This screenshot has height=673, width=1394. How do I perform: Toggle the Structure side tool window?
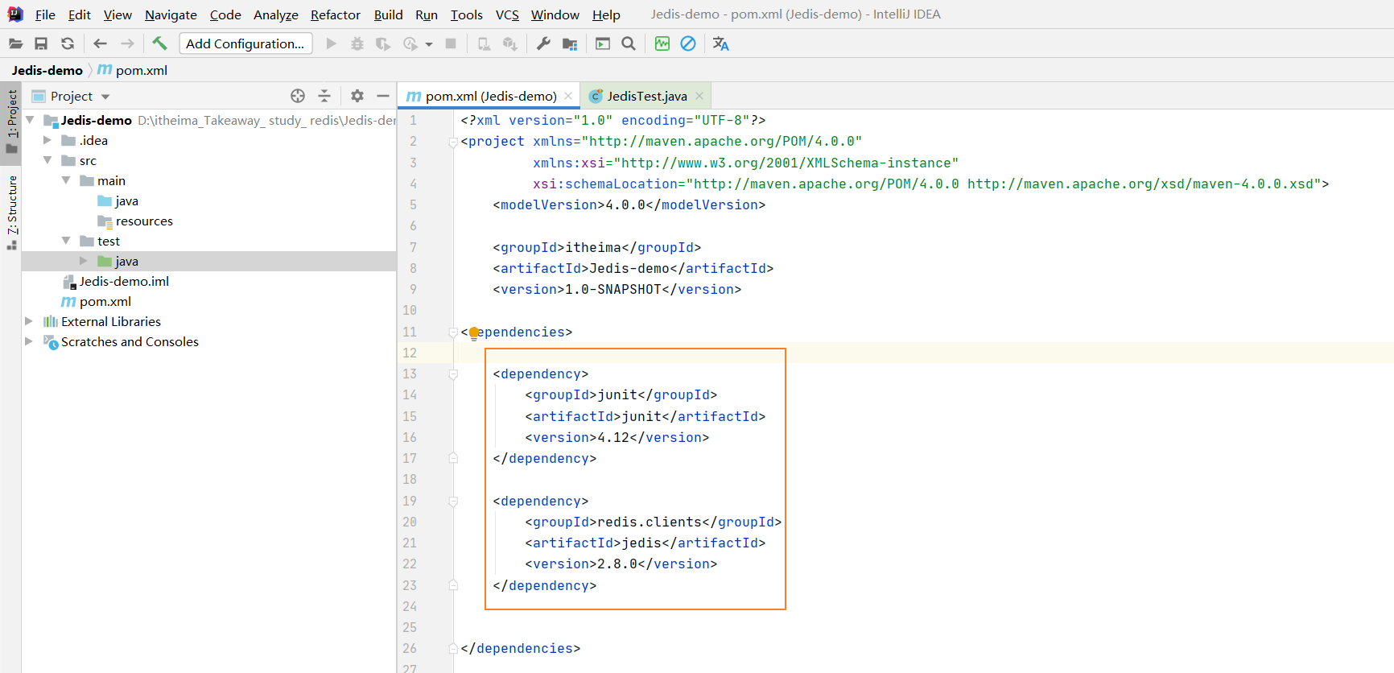pyautogui.click(x=11, y=211)
